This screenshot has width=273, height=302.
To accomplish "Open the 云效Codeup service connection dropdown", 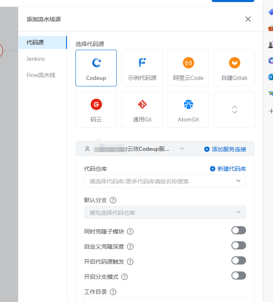I will [x=134, y=149].
